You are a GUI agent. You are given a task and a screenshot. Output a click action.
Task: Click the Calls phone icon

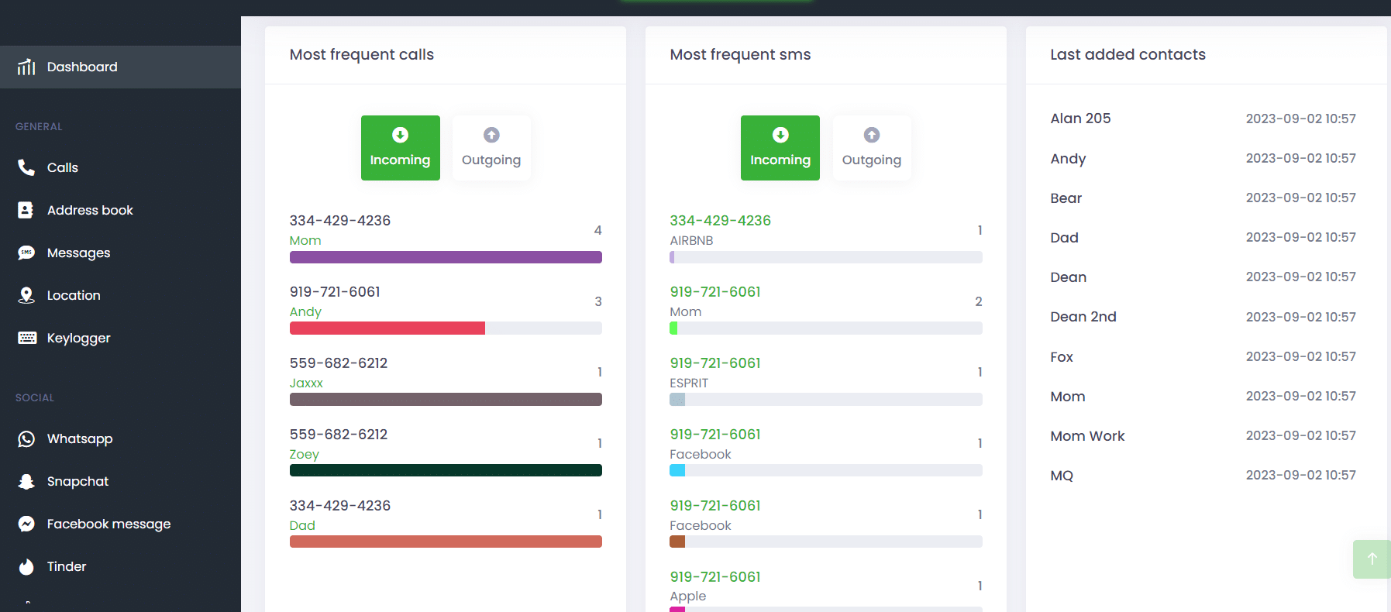[x=26, y=167]
